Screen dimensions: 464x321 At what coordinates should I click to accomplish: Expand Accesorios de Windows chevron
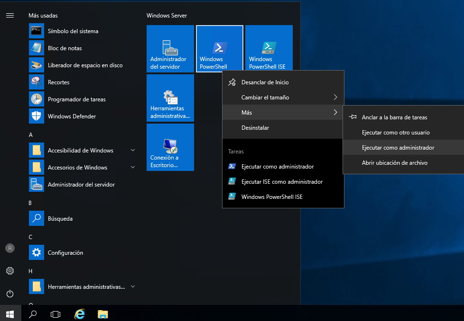(x=133, y=168)
